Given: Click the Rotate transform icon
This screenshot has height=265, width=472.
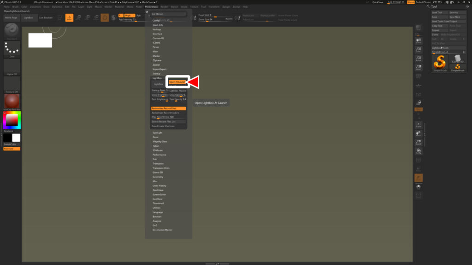Looking at the screenshot, I should pyautogui.click(x=95, y=18).
